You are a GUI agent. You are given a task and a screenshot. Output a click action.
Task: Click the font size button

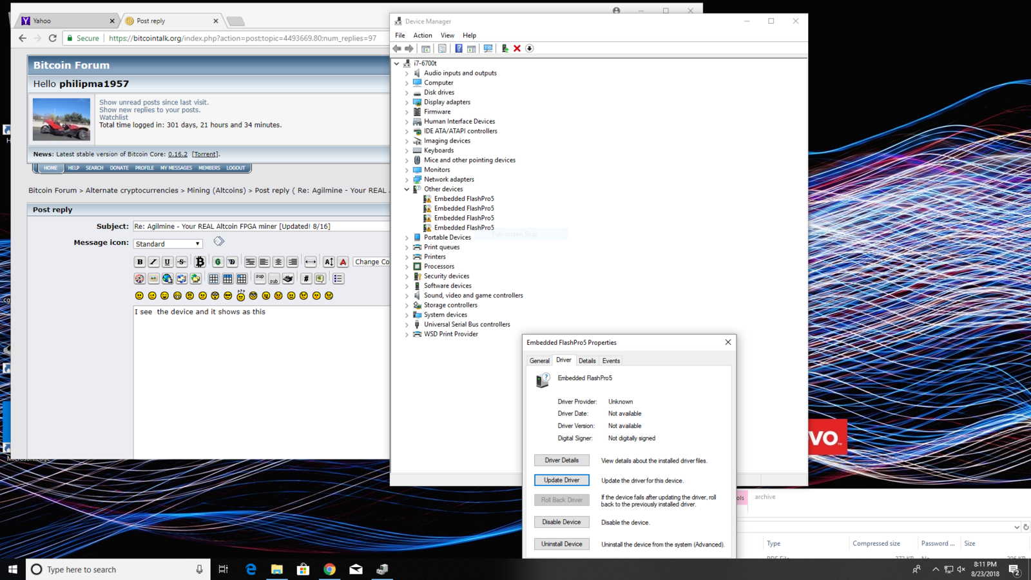(x=329, y=262)
